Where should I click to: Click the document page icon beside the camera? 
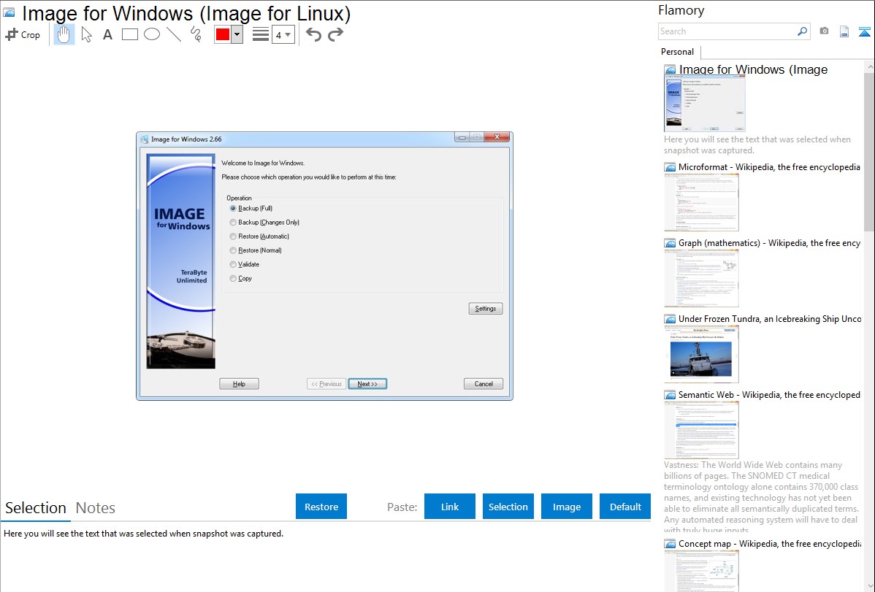coord(844,31)
